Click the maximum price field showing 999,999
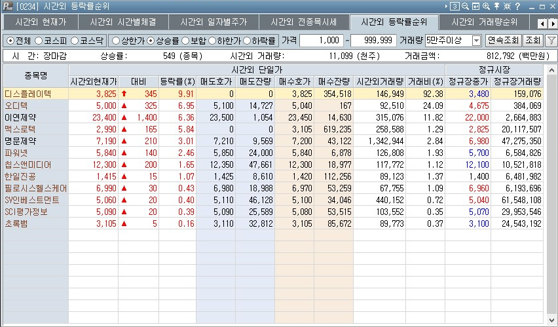 (x=373, y=41)
